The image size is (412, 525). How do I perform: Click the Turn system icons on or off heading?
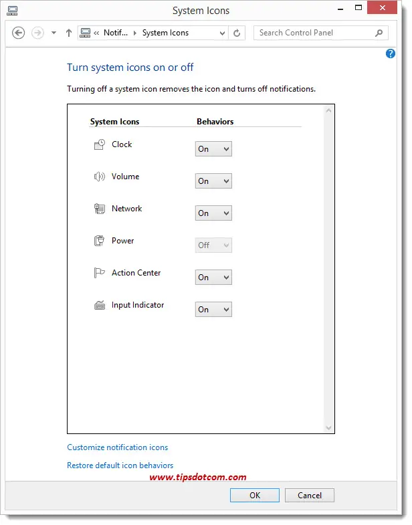click(x=130, y=68)
